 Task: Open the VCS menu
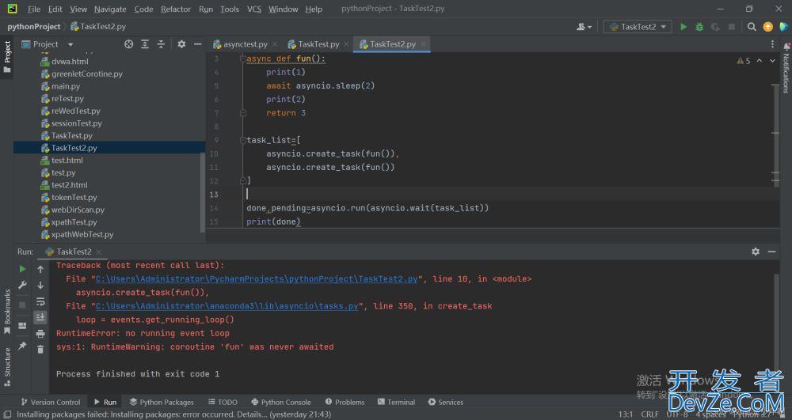pos(254,9)
